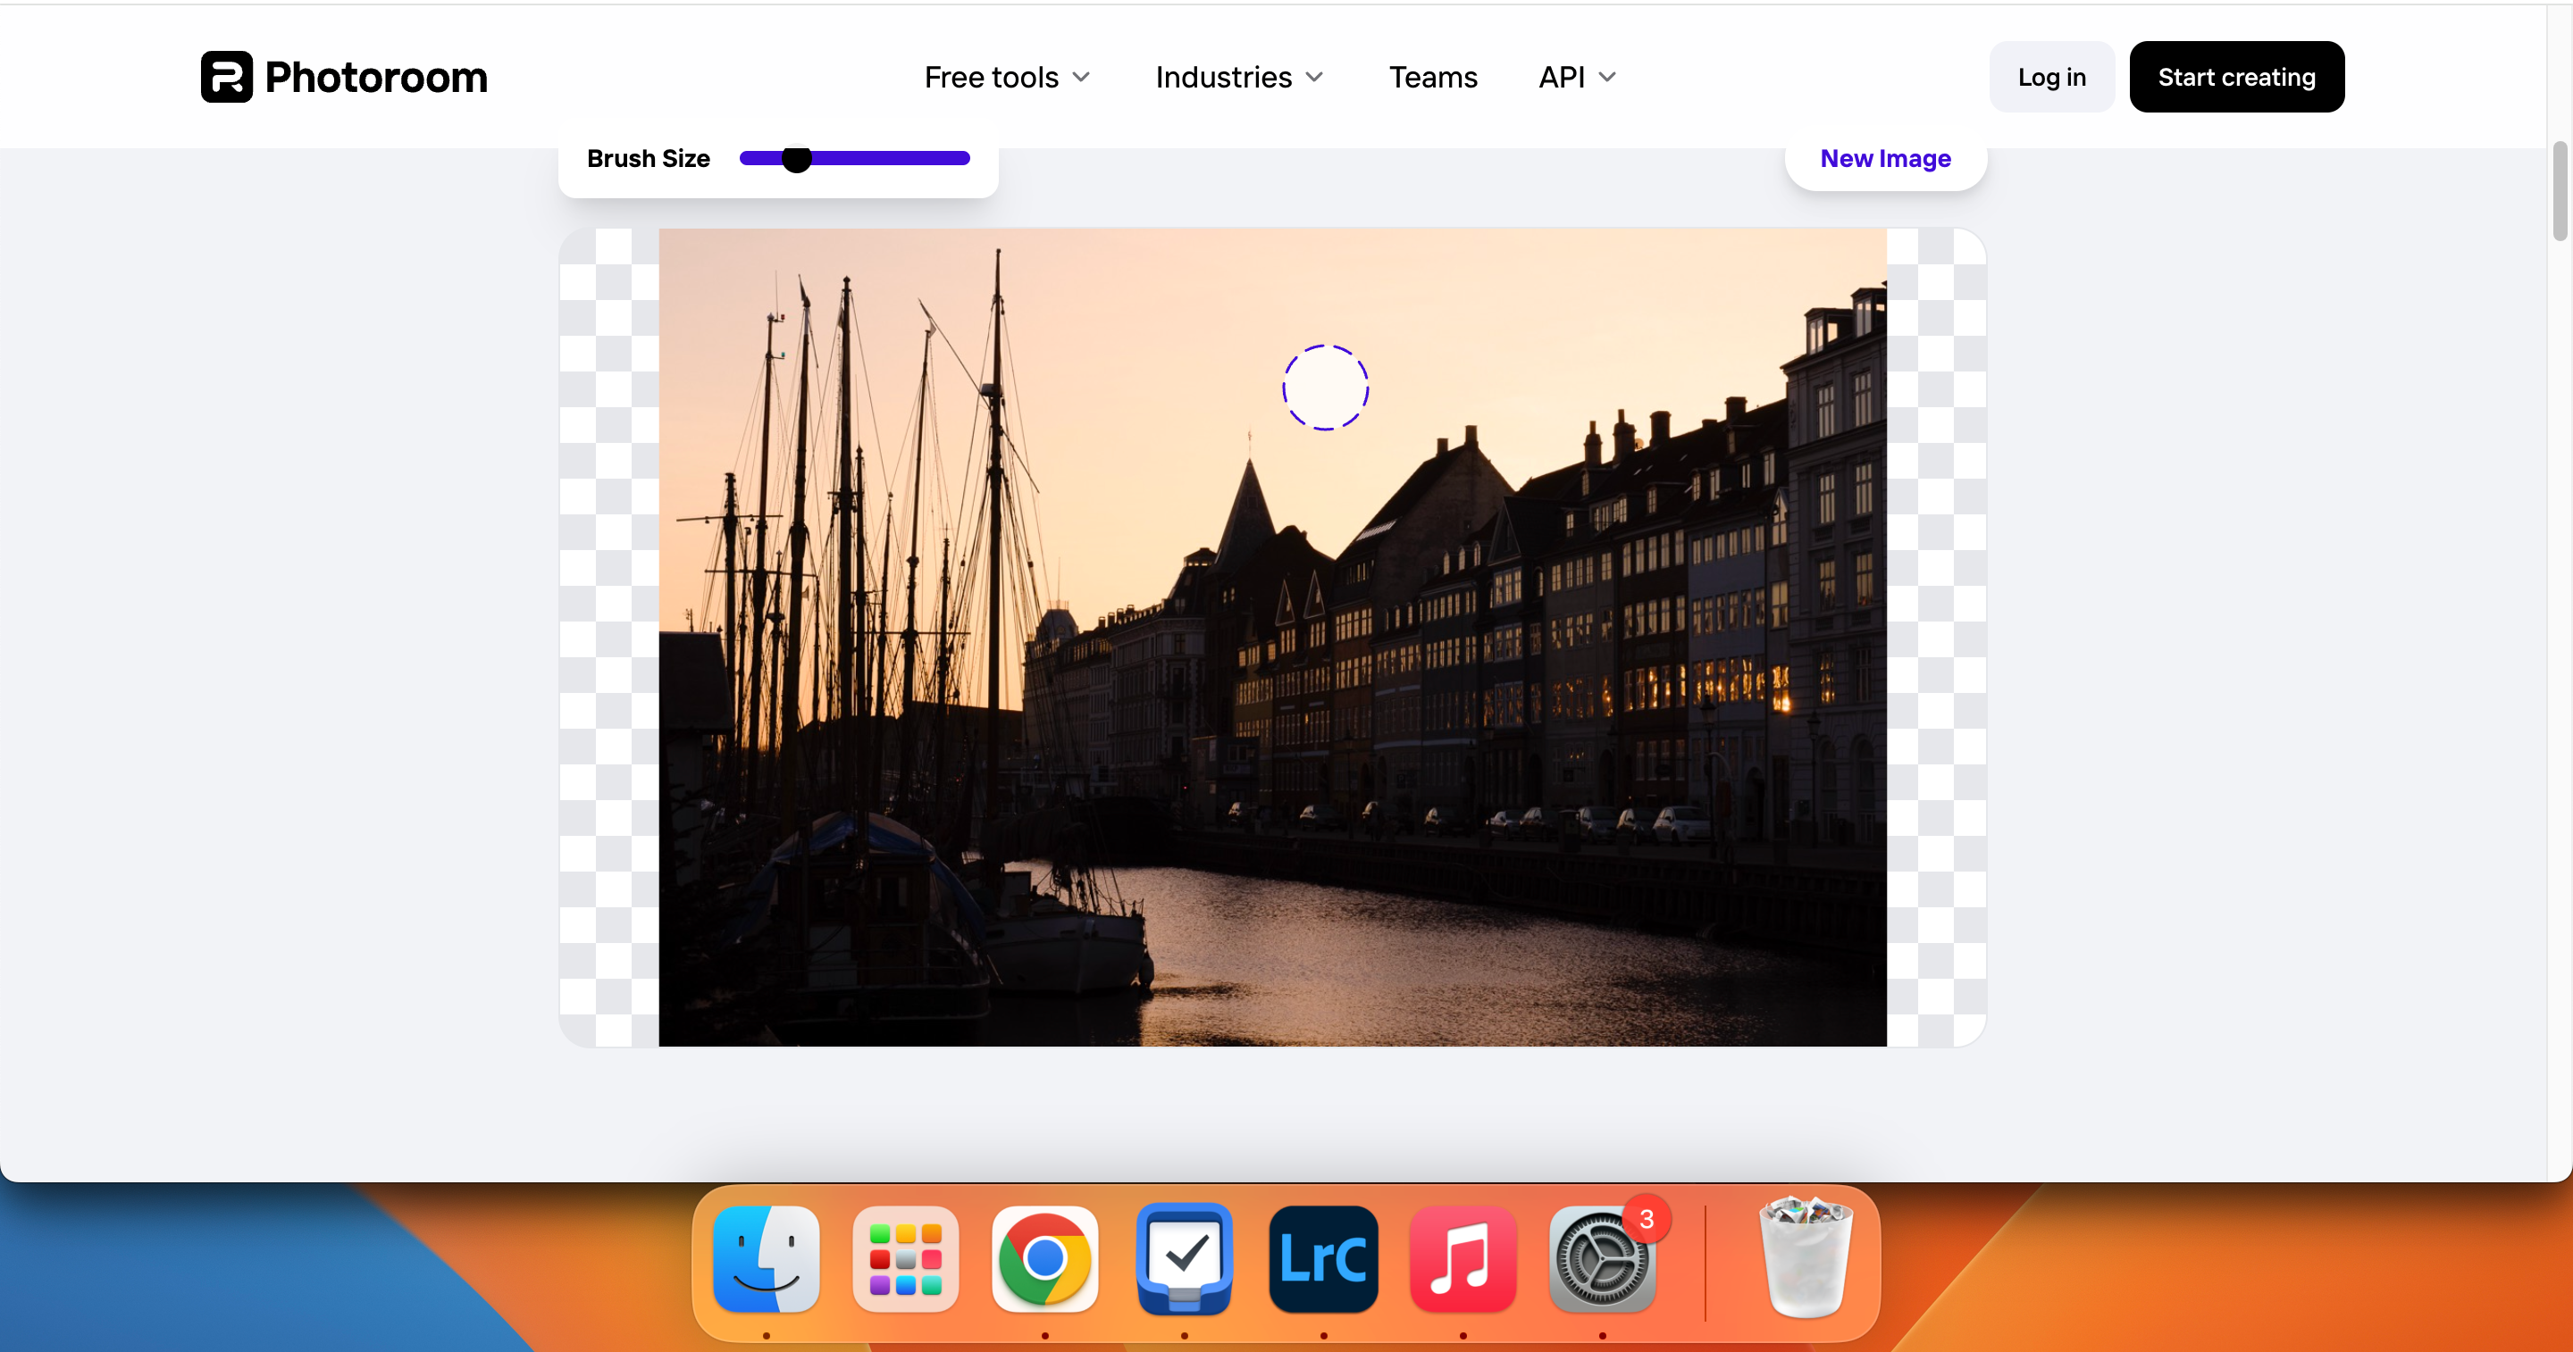
Task: Open Launchpad from the dock
Action: click(x=903, y=1258)
